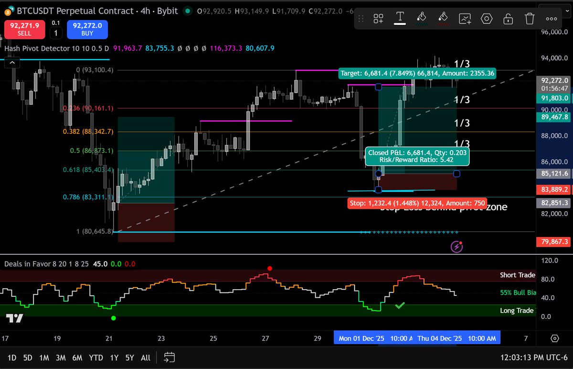Open time axis settings hexagon icon

[x=554, y=338]
